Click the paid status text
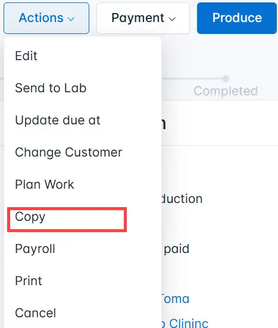 pyautogui.click(x=177, y=249)
